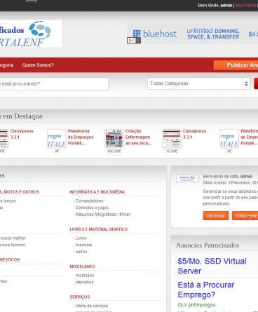Click the Publicar Anúncio orange button
258x312 pixels.
pos(236,65)
